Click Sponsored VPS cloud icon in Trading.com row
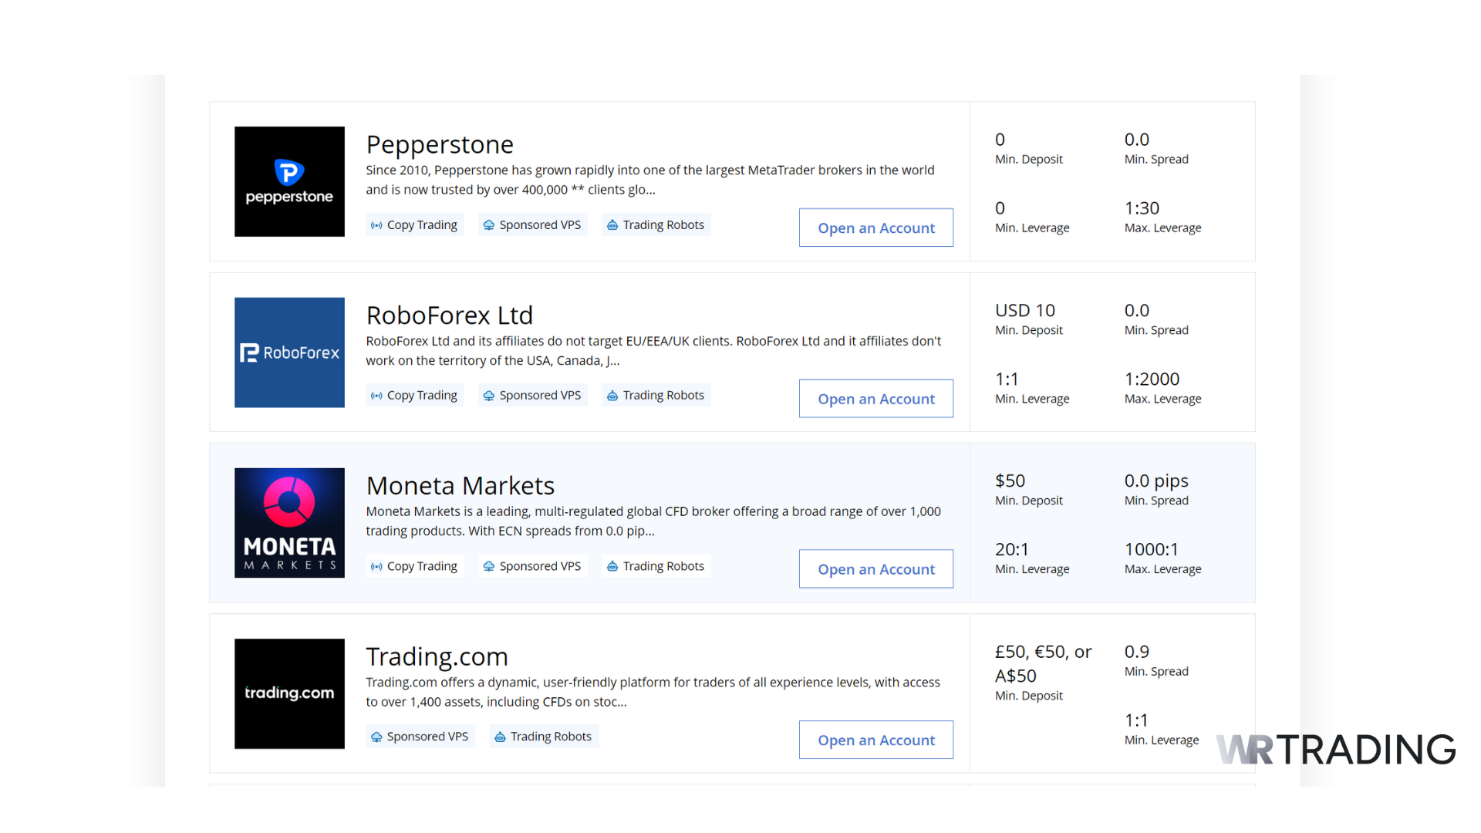Viewport: 1481px width, 833px height. point(376,737)
